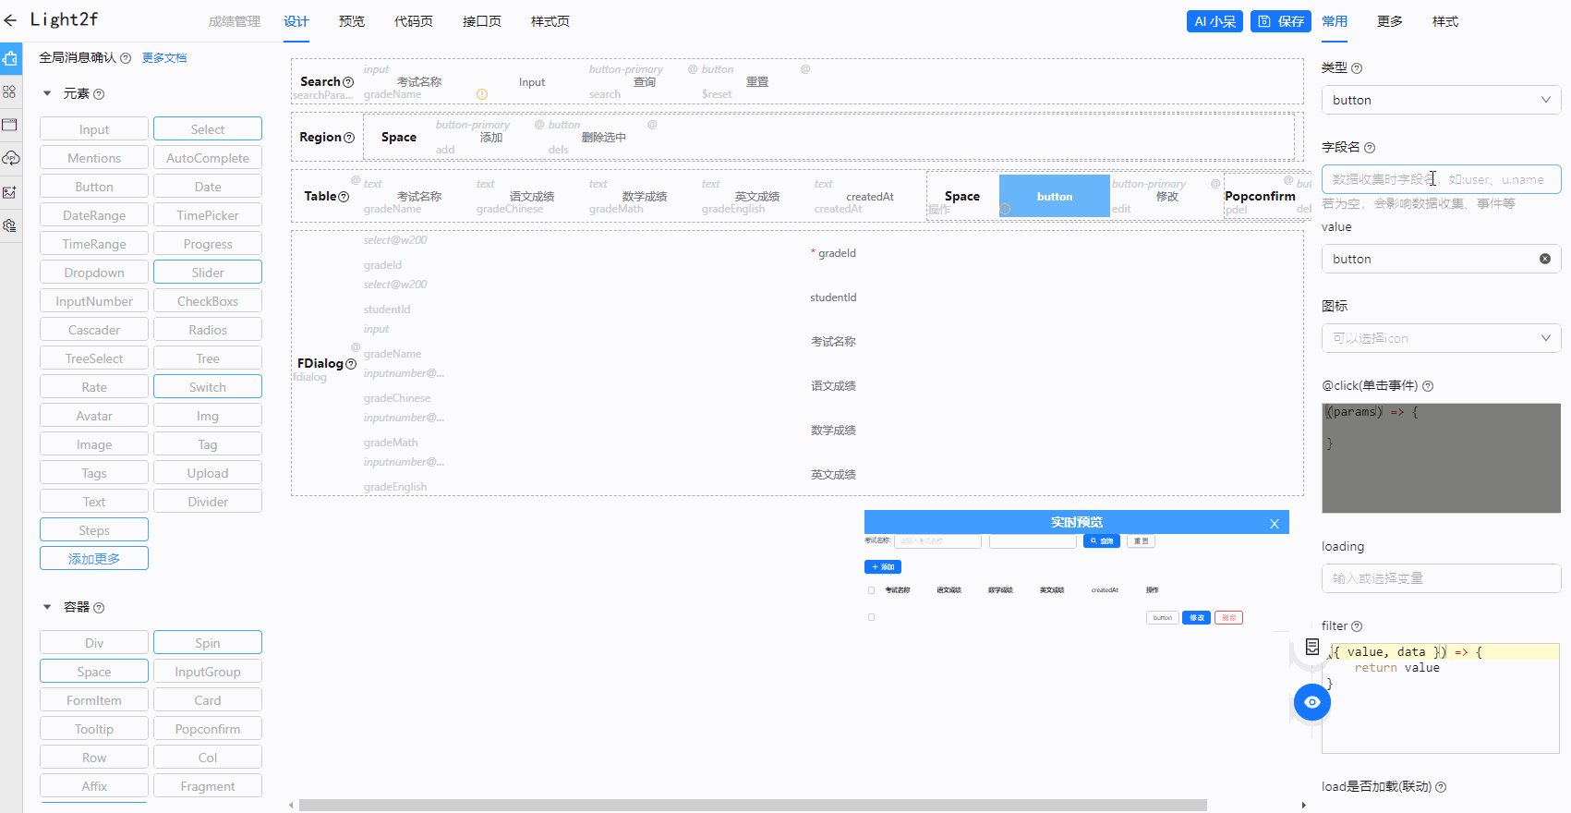Viewport: 1571px width, 813px height.
Task: Open the image assets panel in sidebar
Action: click(10, 192)
